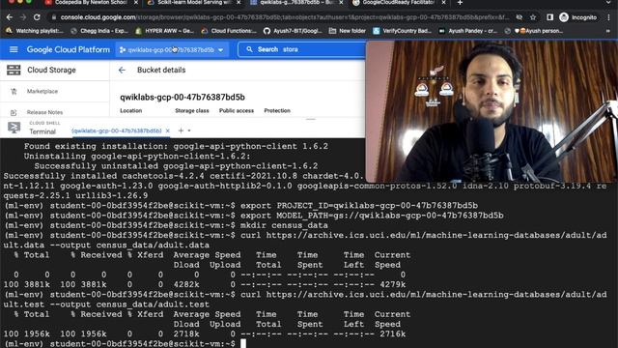The width and height of the screenshot is (618, 348).
Task: Click the Cloud Shell panel resize handle
Action: pyautogui.click(x=311, y=119)
